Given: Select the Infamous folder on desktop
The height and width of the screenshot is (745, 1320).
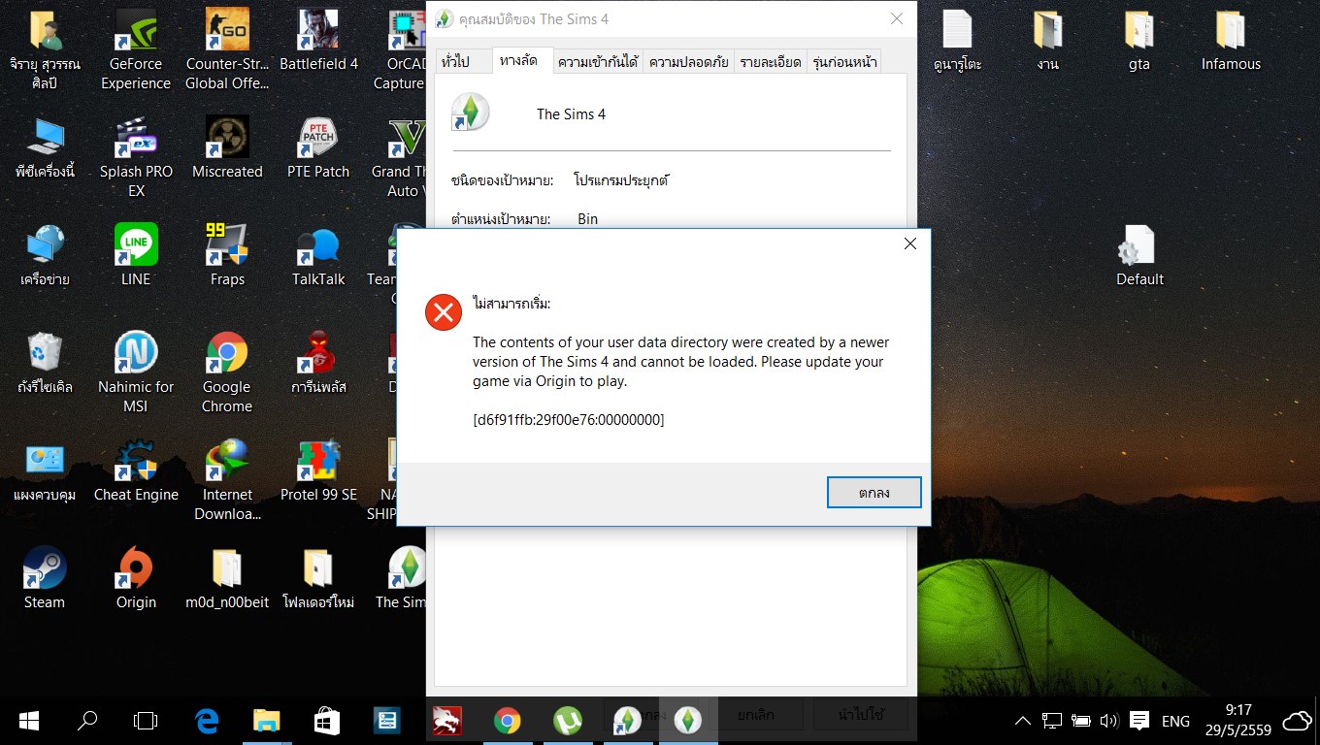Looking at the screenshot, I should click(x=1231, y=41).
